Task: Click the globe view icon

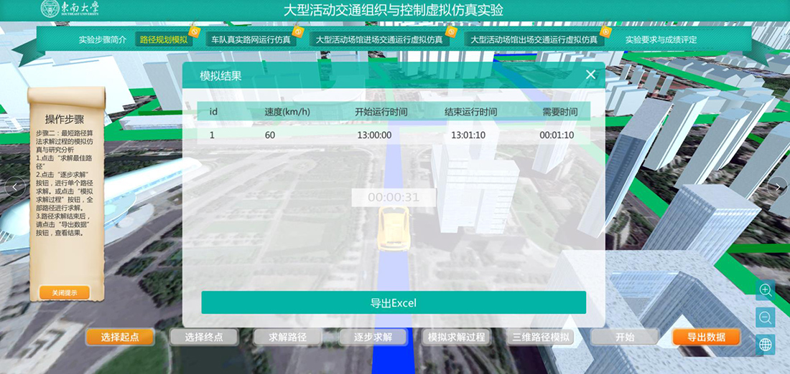Action: pos(766,345)
